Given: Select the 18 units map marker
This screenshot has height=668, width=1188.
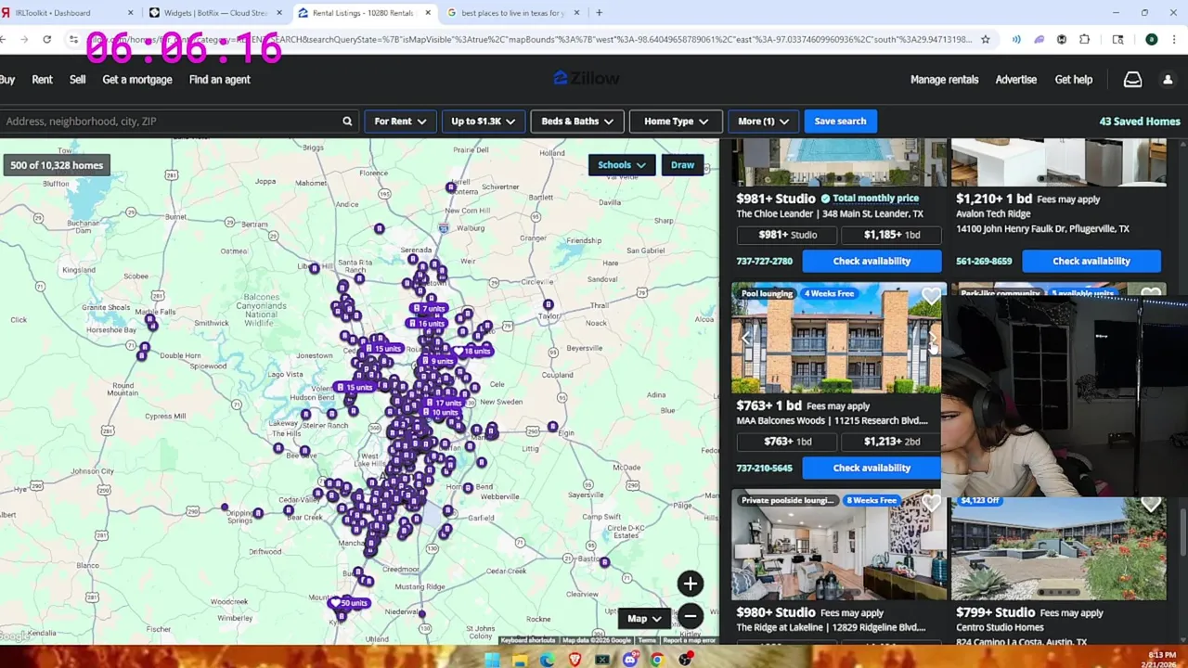Looking at the screenshot, I should (x=473, y=352).
